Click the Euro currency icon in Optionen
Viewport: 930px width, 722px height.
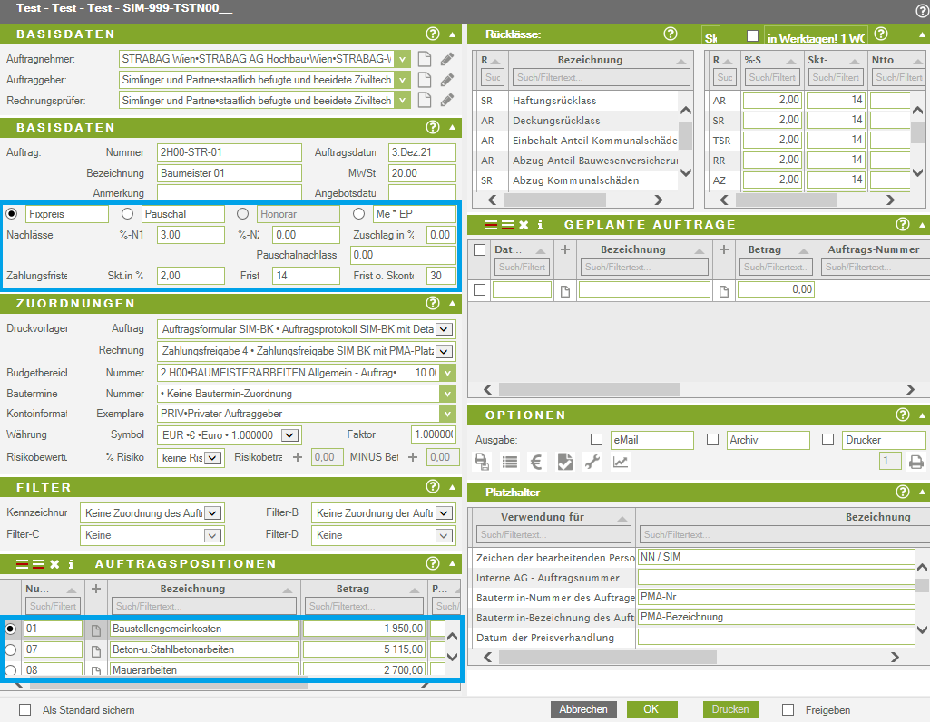click(536, 462)
